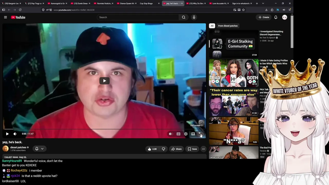Open YouTube notifications bell in header
This screenshot has width=329, height=185.
(x=276, y=17)
